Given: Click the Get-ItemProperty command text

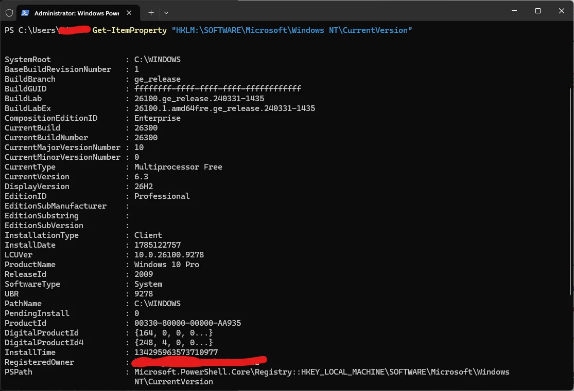Looking at the screenshot, I should pyautogui.click(x=130, y=30).
